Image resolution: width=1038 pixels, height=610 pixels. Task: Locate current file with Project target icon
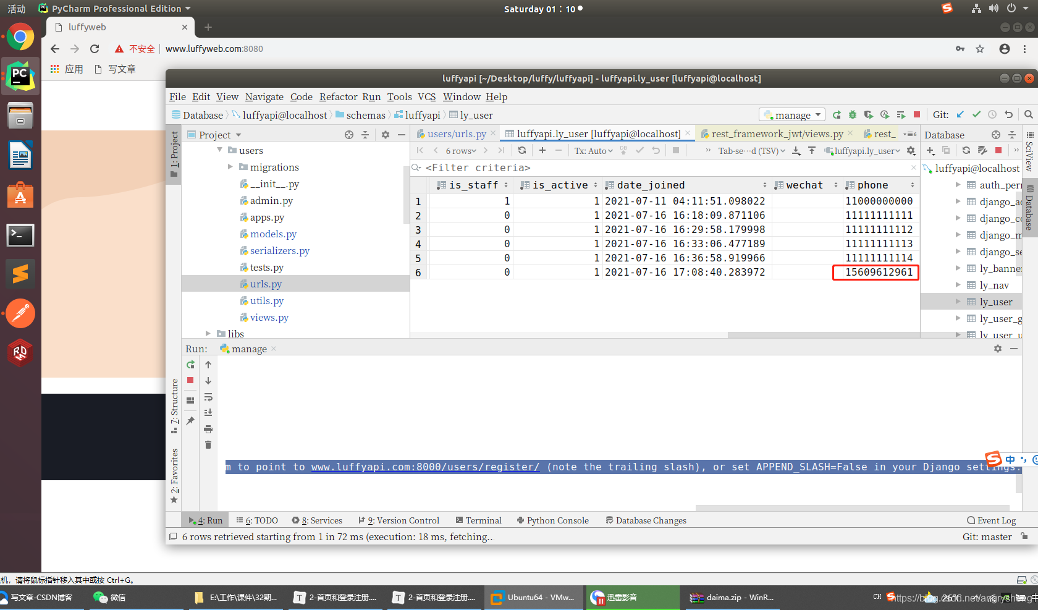(349, 135)
